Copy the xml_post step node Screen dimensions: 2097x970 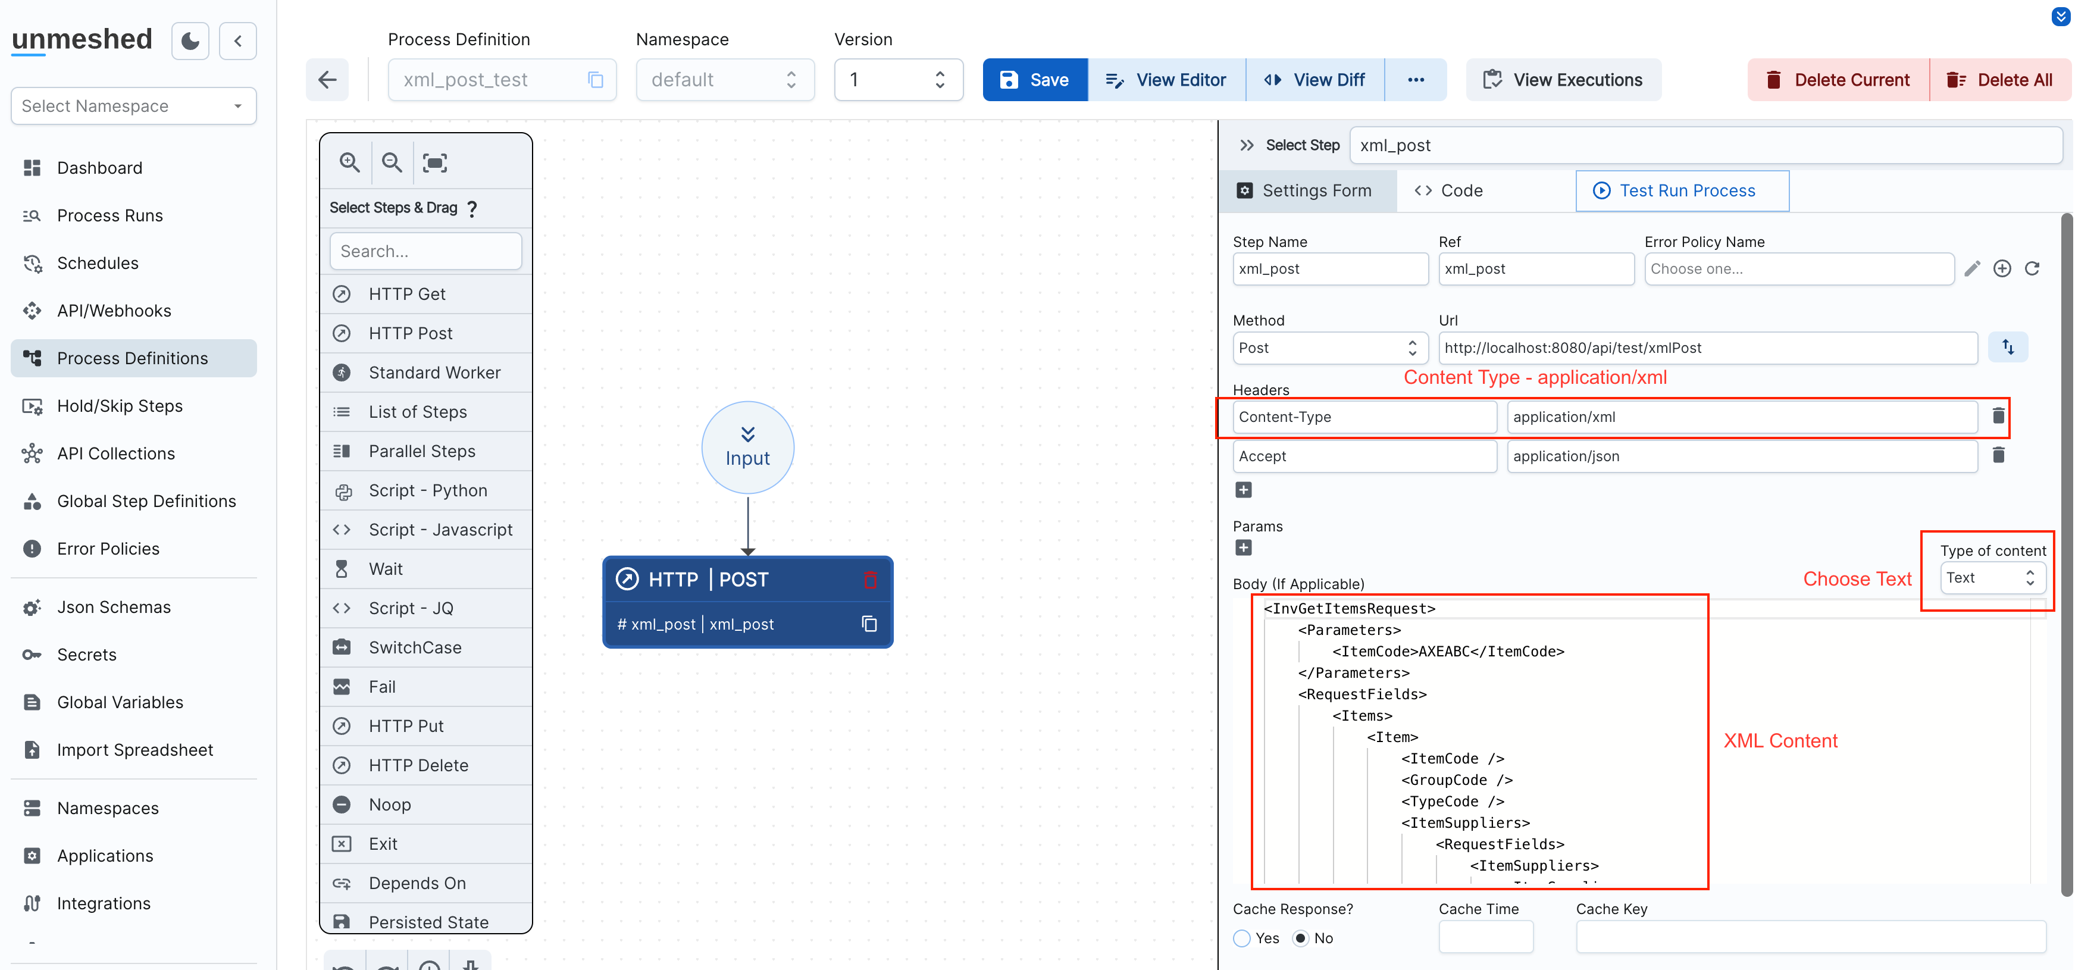coord(869,624)
